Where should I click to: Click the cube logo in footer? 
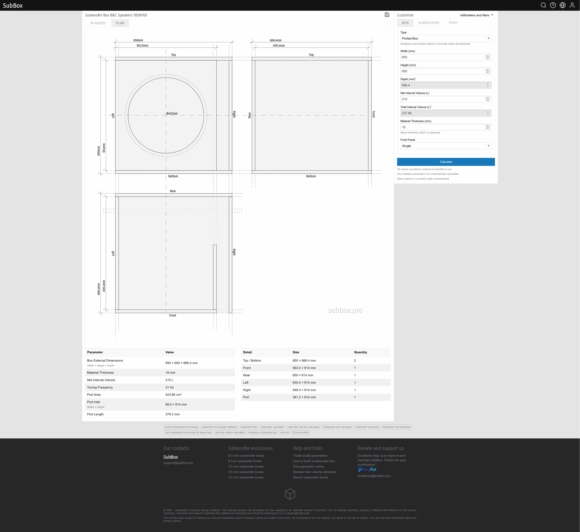pyautogui.click(x=290, y=494)
